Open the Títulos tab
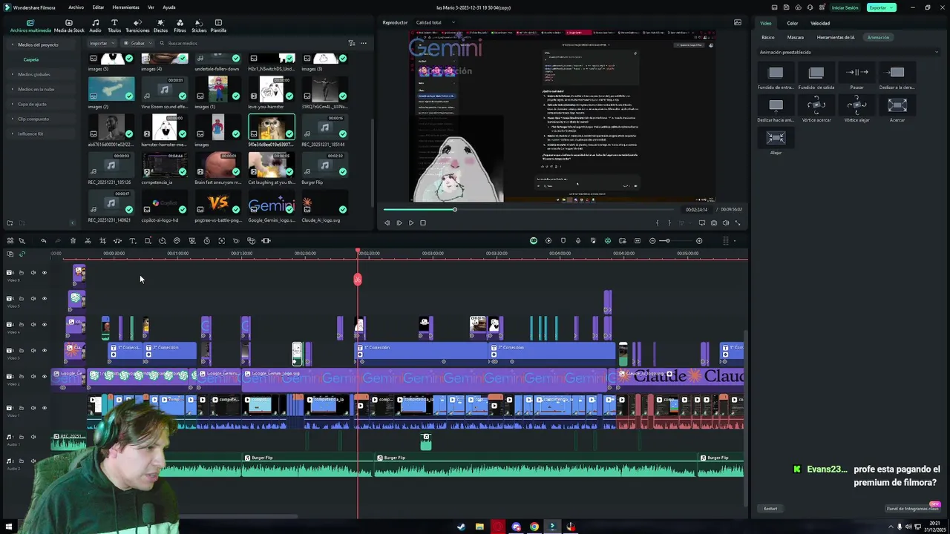Viewport: 950px width, 534px height. pos(114,26)
